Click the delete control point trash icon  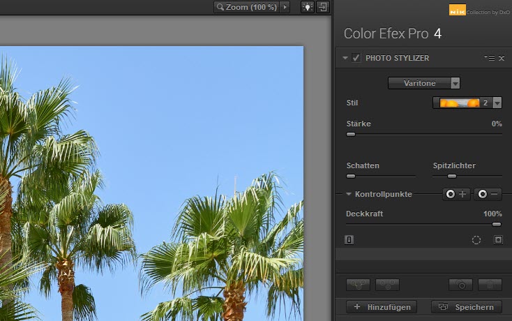pos(490,285)
